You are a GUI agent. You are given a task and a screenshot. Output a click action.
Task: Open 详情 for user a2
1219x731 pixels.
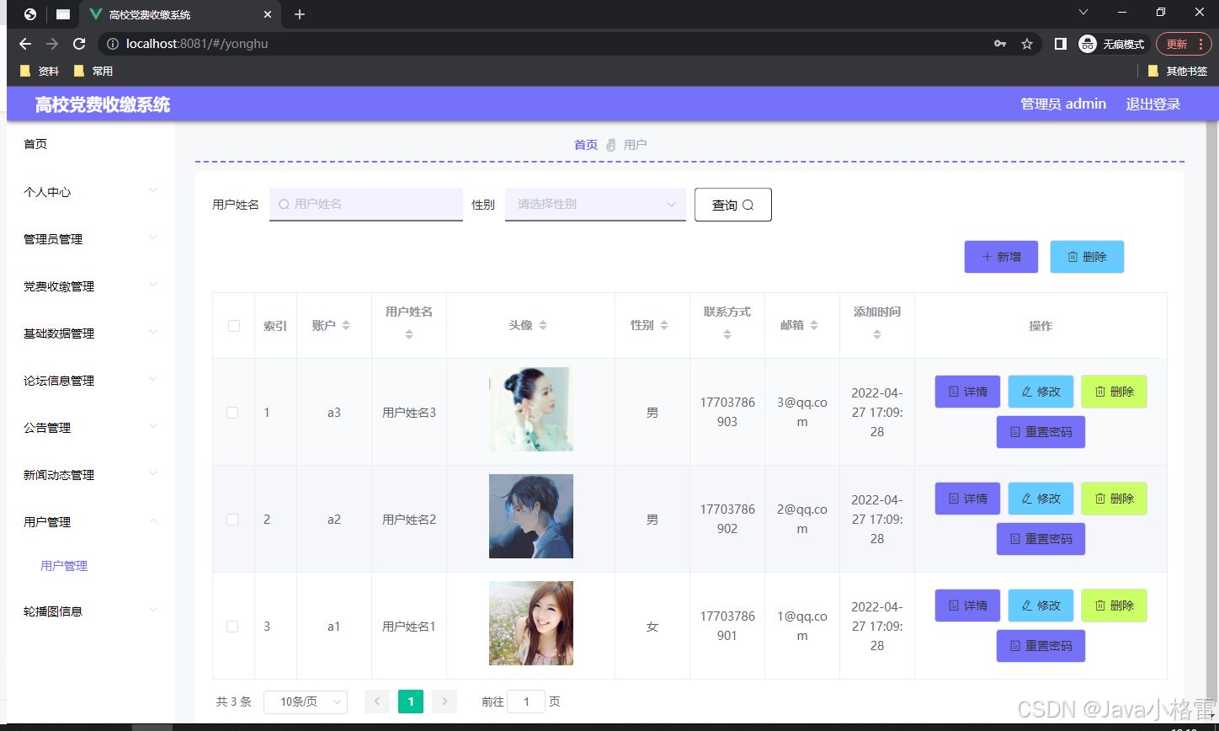[x=967, y=499]
